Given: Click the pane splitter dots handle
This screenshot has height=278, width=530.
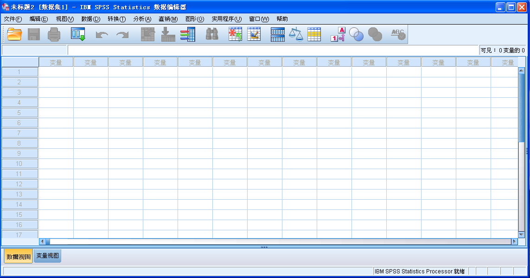Looking at the screenshot, I should coord(264,247).
